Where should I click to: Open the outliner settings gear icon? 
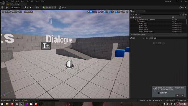pyautogui.click(x=186, y=14)
